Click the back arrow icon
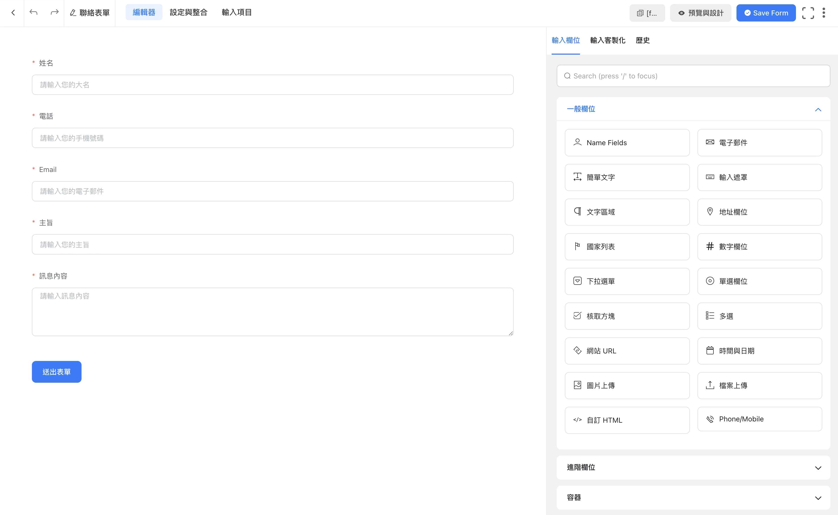838x515 pixels. 13,13
